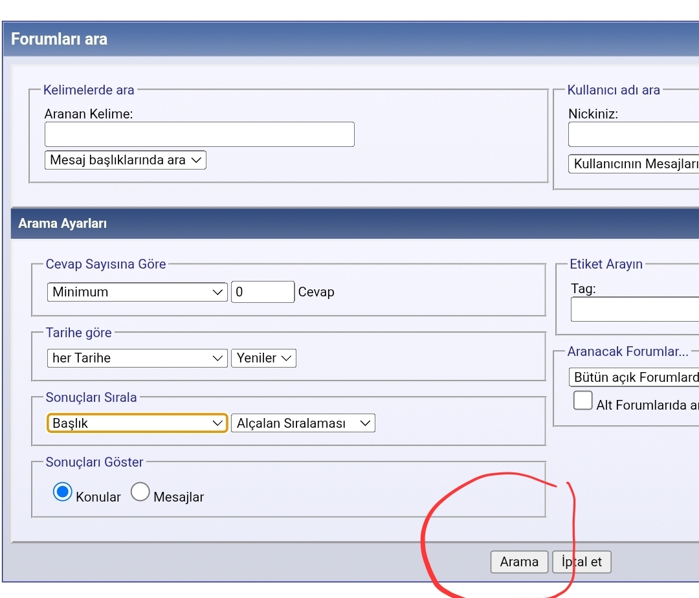Click the Cevap number field showing 0

[262, 292]
